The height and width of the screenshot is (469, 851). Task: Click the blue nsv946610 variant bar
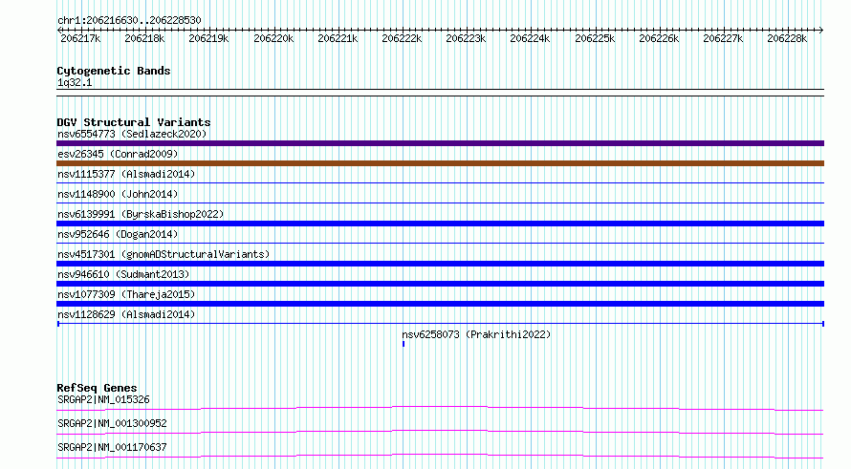440,284
